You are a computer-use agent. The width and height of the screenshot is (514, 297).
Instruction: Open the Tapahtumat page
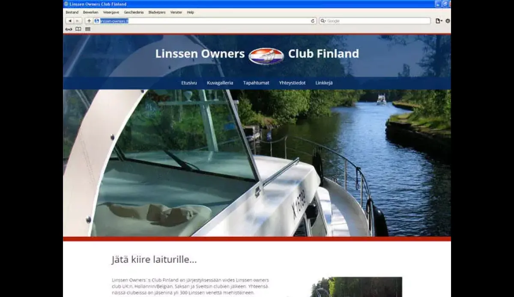click(256, 83)
